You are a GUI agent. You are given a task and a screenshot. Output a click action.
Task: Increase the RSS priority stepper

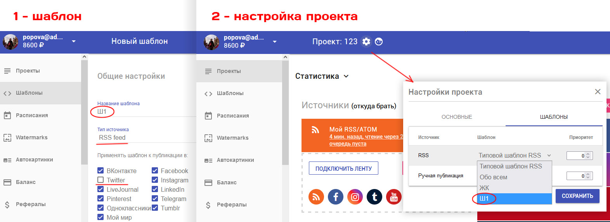click(588, 154)
